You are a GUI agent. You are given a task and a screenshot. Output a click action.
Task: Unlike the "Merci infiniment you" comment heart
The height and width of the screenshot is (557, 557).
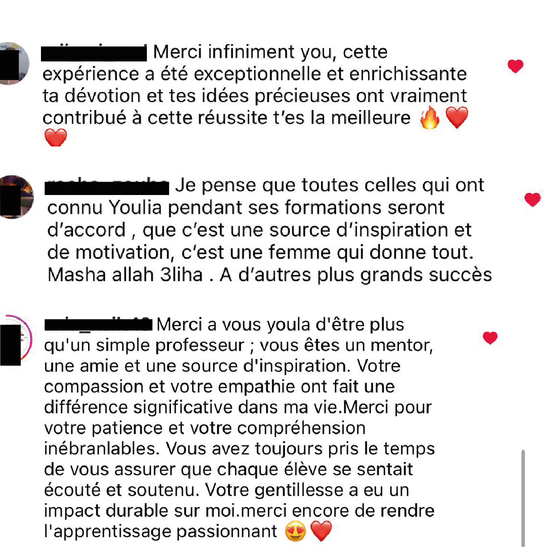(515, 66)
